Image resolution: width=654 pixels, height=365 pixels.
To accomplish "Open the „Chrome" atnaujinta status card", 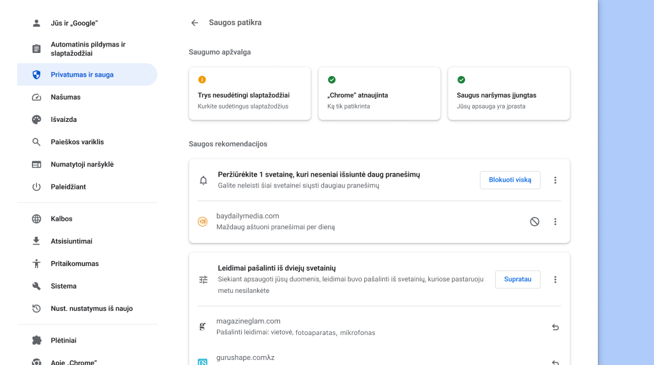I will 379,93.
